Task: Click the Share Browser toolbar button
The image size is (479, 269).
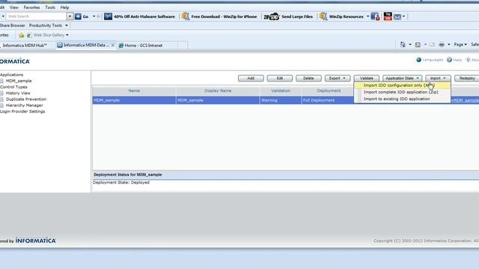Action: point(13,25)
